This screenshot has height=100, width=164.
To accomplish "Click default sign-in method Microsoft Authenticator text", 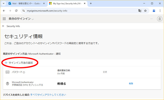I will (x=45, y=54).
